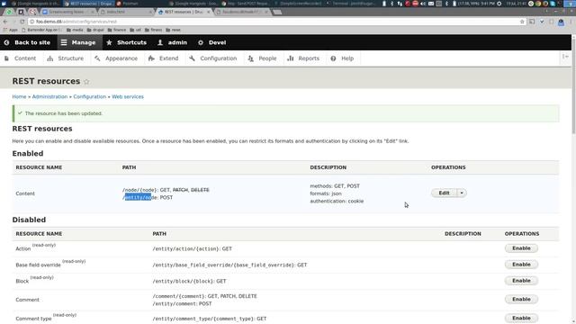Close the REST resources browser tab
This screenshot has width=576, height=324.
pos(208,12)
